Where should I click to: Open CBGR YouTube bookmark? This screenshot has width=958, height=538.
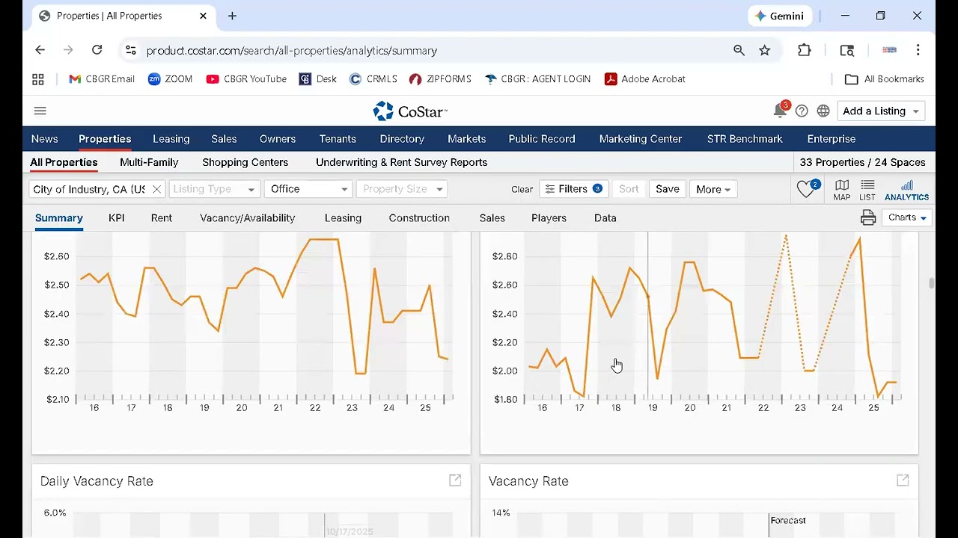[x=246, y=79]
